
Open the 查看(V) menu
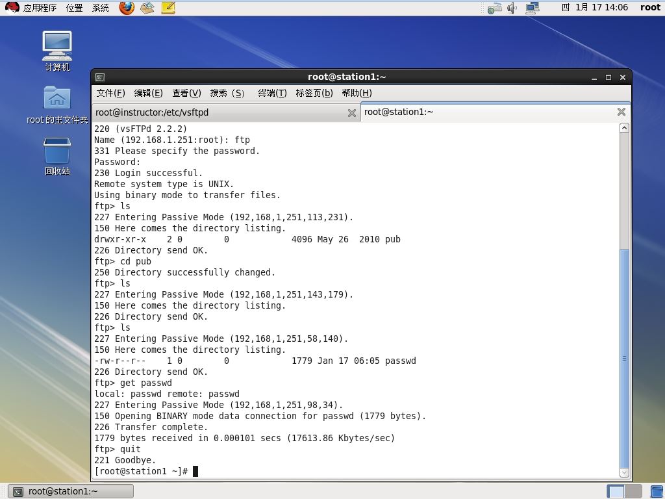pos(186,93)
